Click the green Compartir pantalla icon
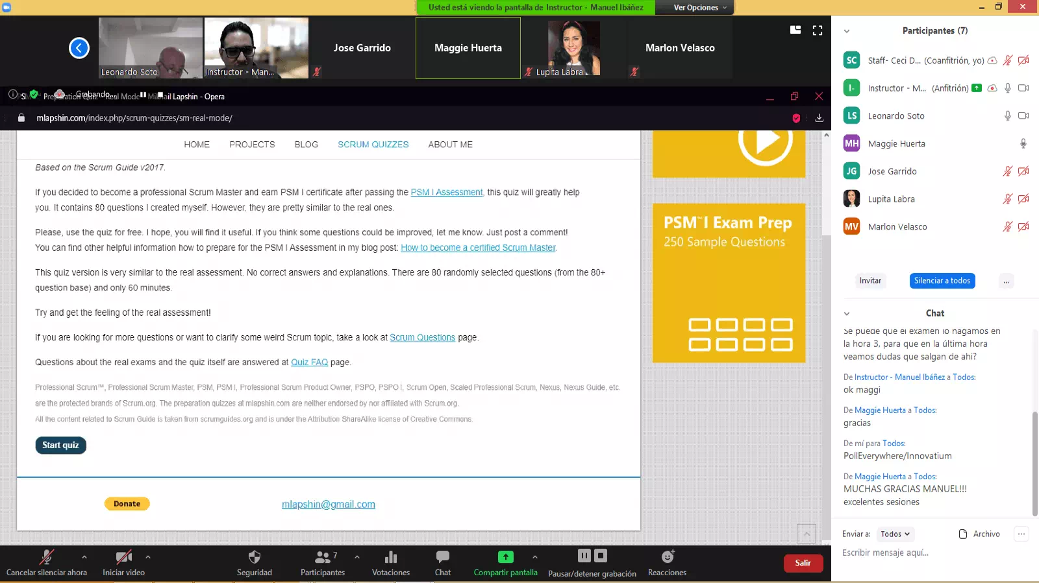This screenshot has height=583, width=1039. click(x=505, y=557)
